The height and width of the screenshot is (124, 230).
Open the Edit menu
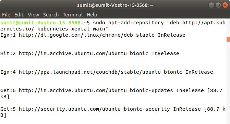pos(19,15)
